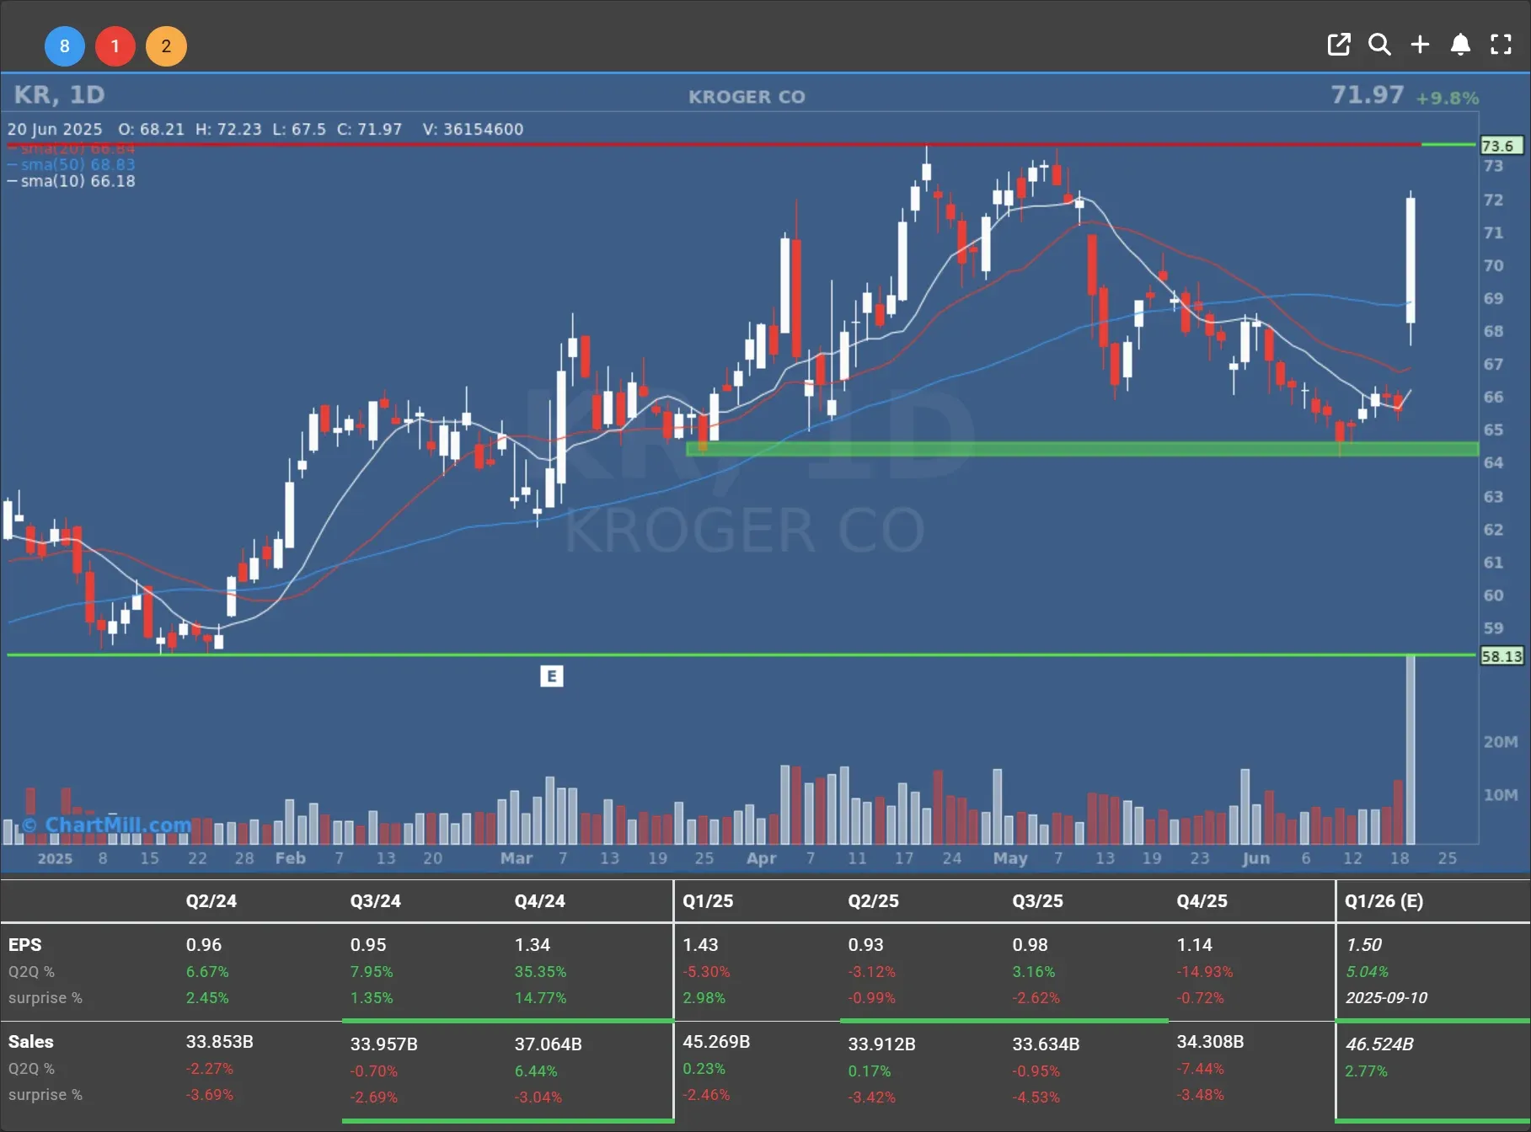Click the E earnings marker on chart
The image size is (1531, 1132).
coord(551,676)
